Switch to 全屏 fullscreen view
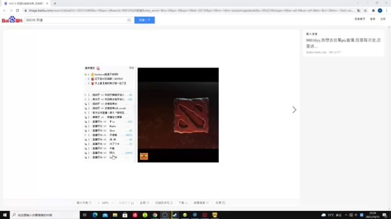Viewport: 391px width, 219px height. (144, 203)
